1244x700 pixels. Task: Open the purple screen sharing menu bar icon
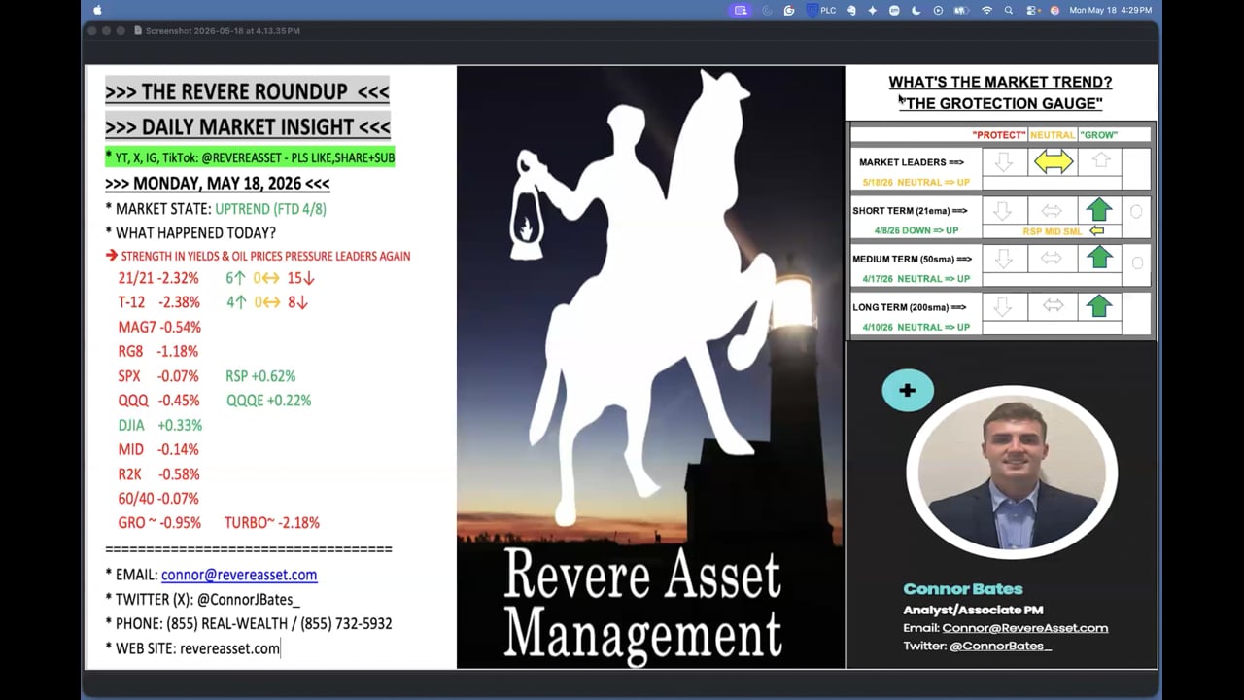click(x=741, y=10)
